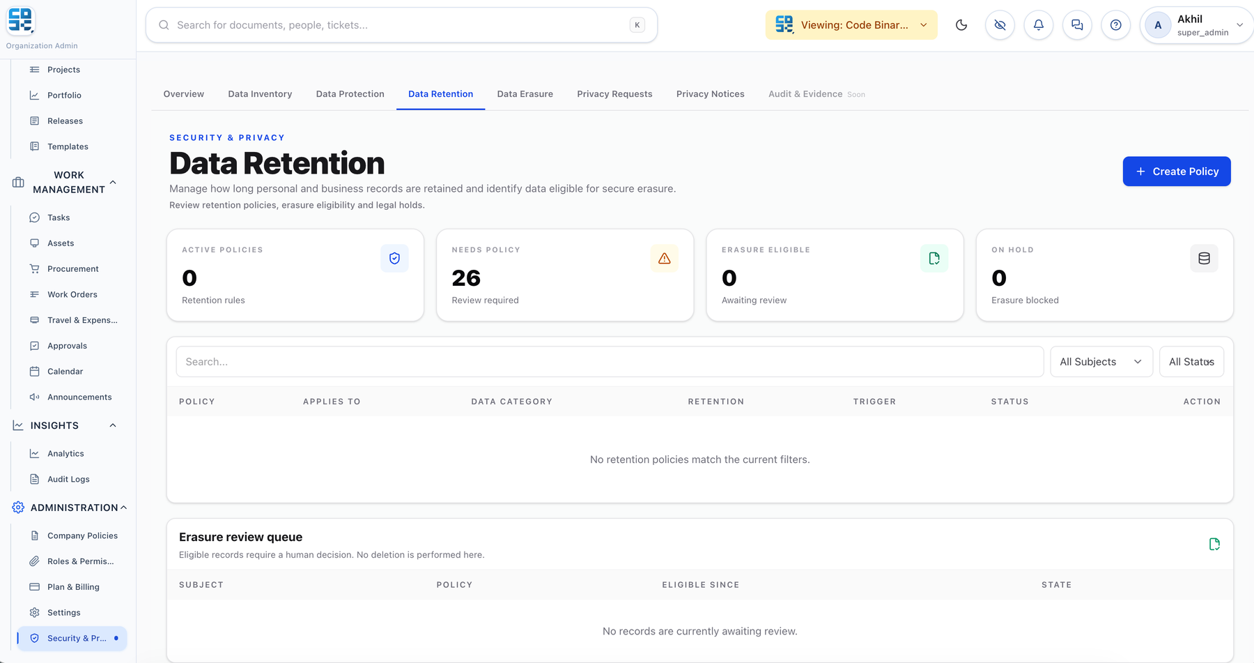
Task: Click the Erasure Eligible file icon
Action: (934, 259)
